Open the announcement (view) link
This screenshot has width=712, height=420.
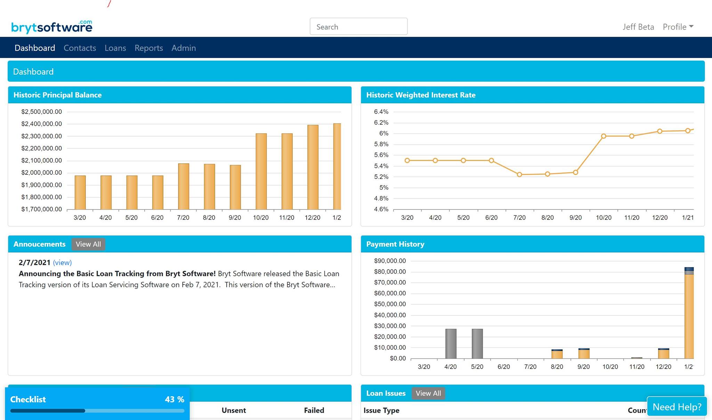click(x=62, y=263)
